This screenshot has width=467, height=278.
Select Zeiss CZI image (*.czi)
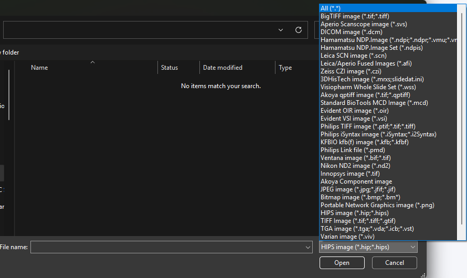pos(388,71)
